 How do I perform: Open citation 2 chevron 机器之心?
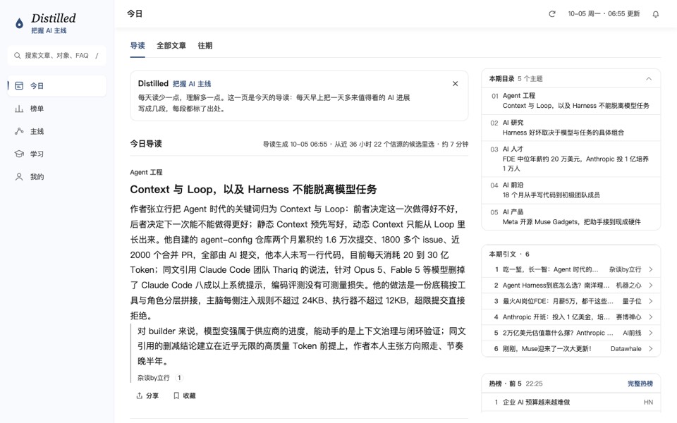(651, 286)
